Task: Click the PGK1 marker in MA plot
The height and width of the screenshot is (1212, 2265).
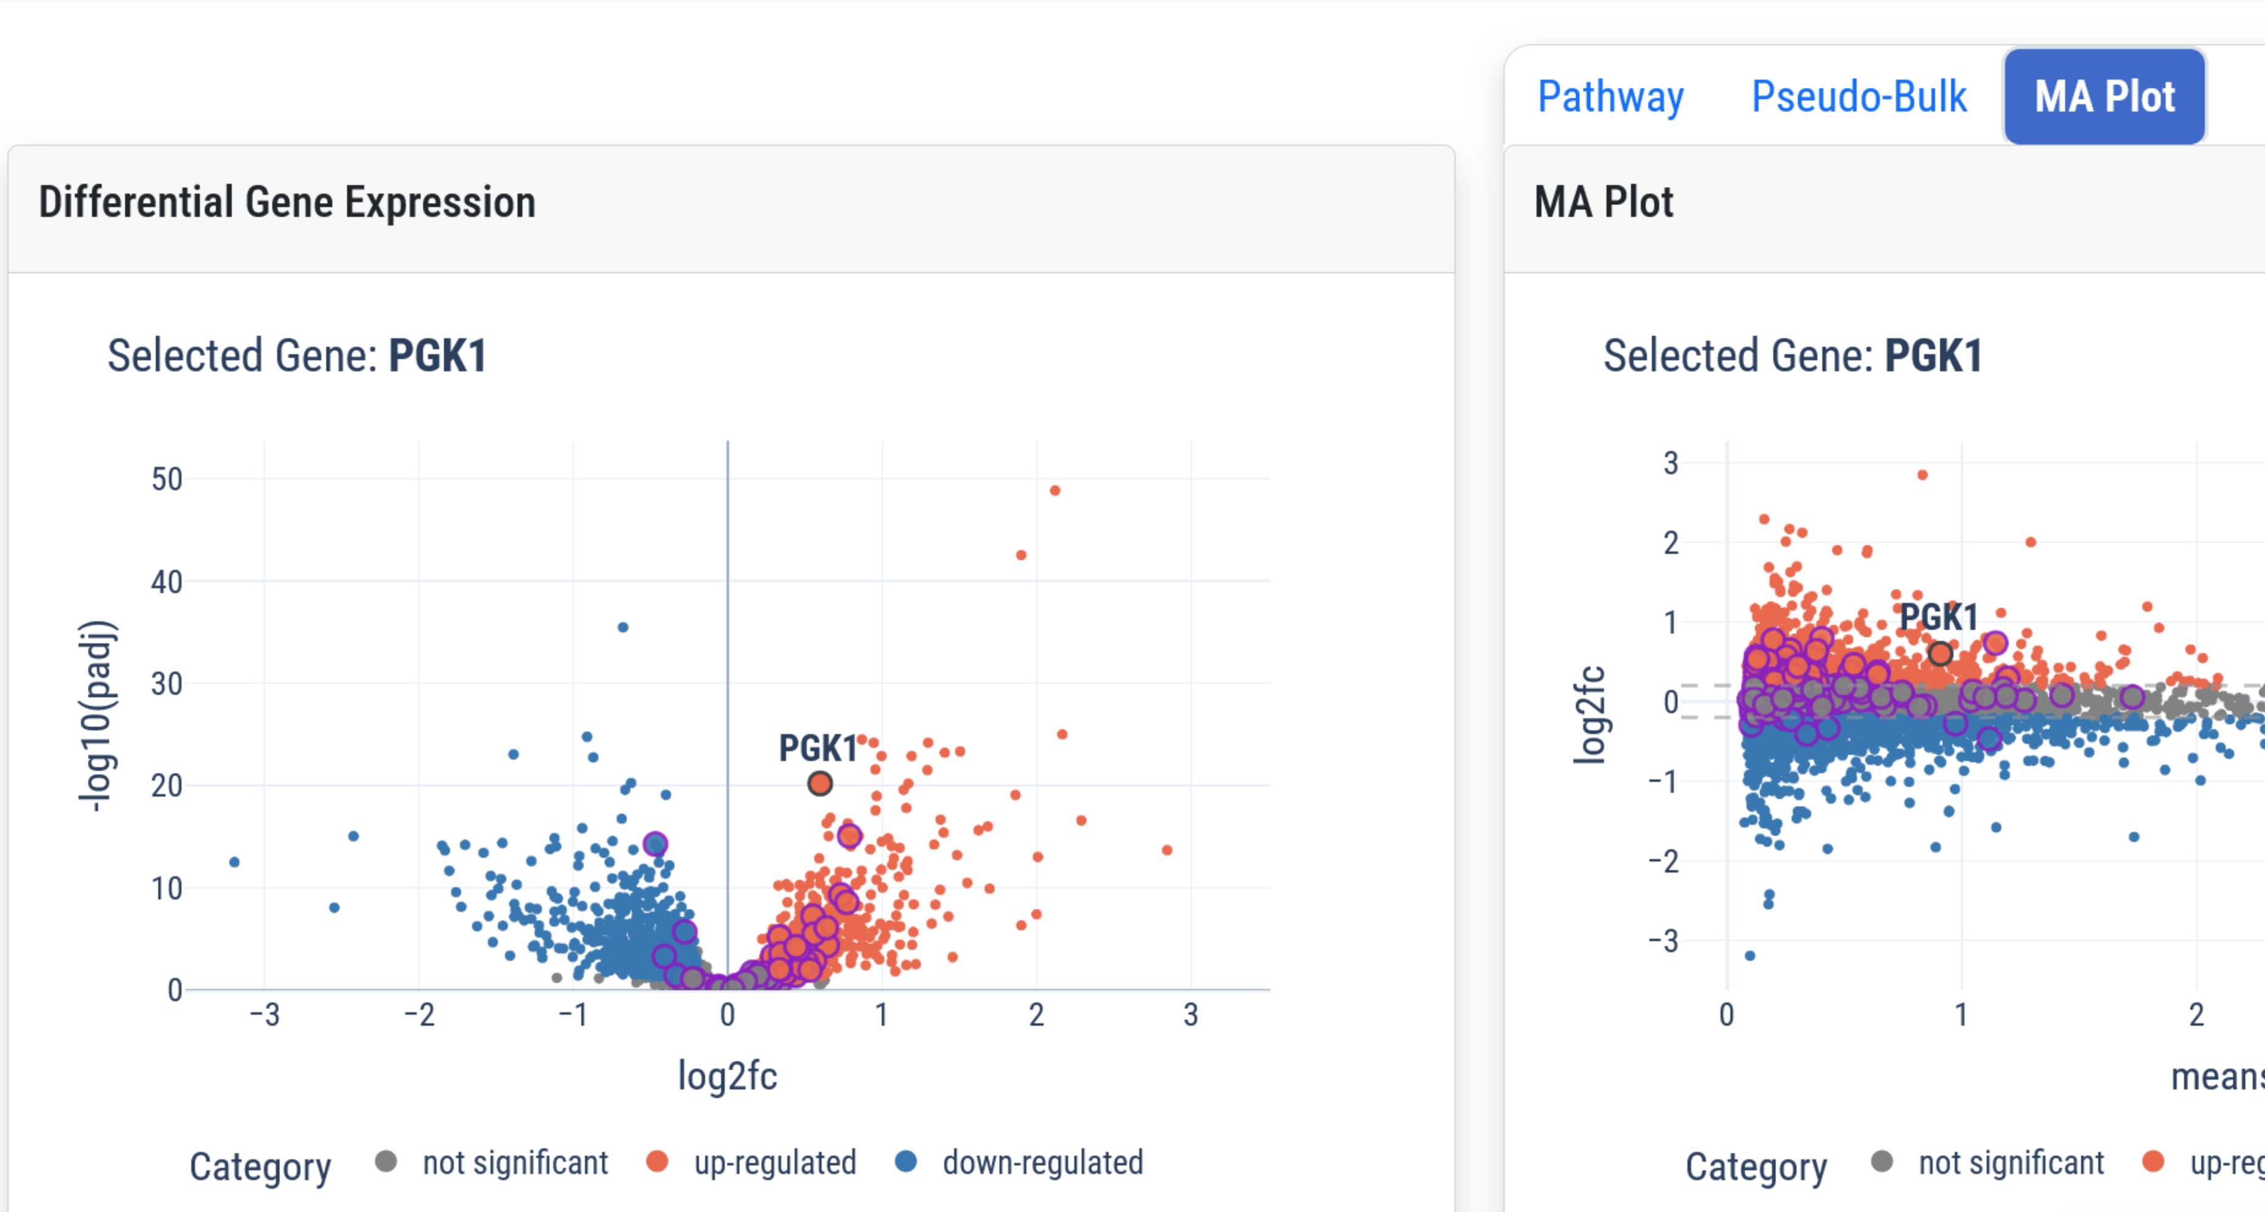Action: [x=1941, y=654]
